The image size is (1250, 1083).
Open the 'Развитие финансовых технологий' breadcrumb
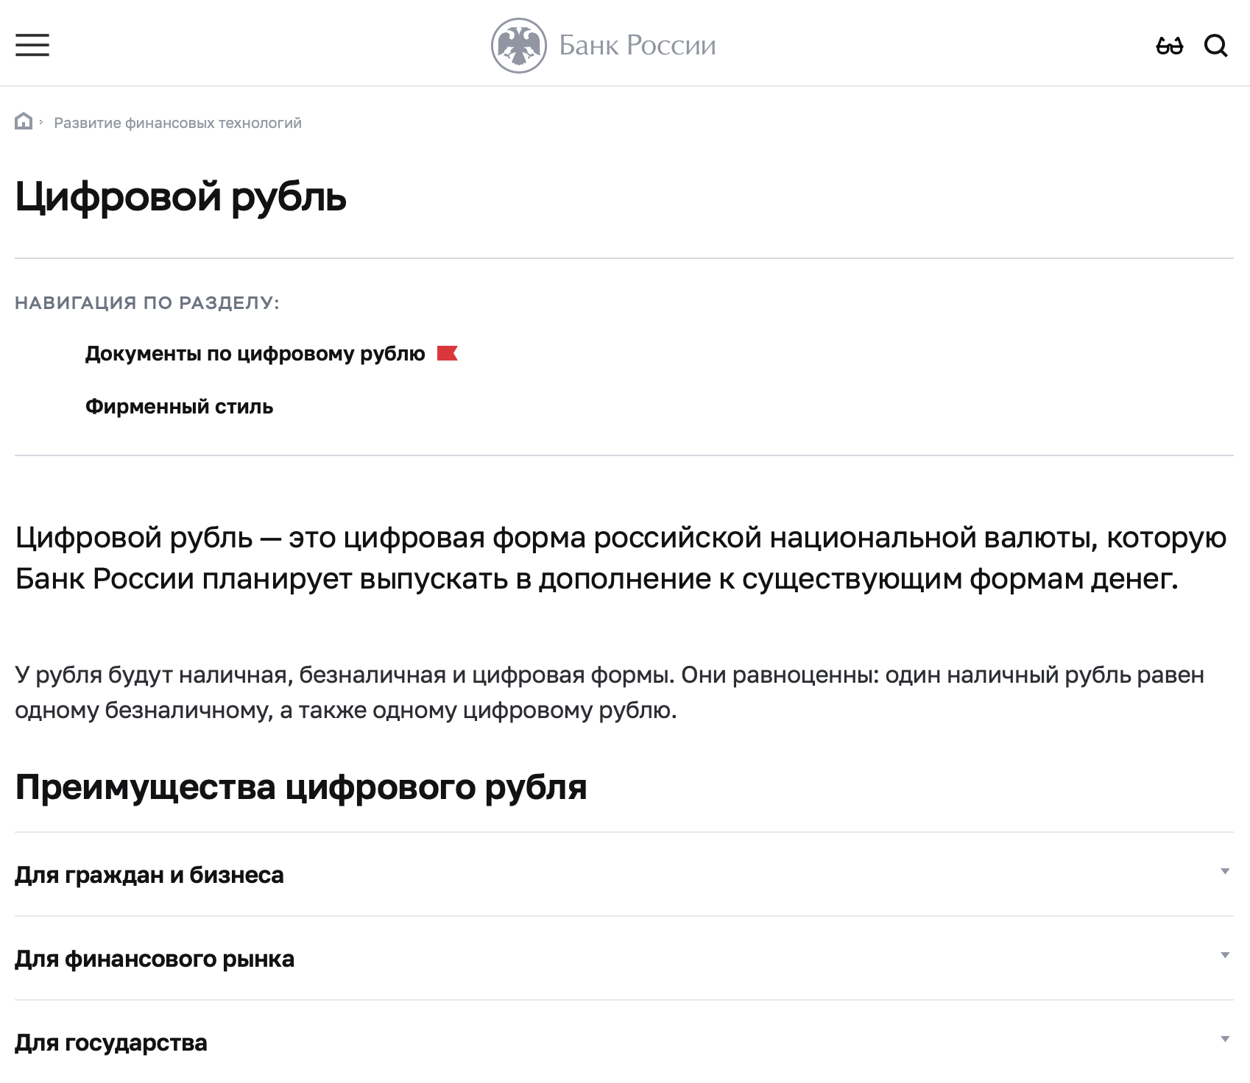pyautogui.click(x=177, y=123)
